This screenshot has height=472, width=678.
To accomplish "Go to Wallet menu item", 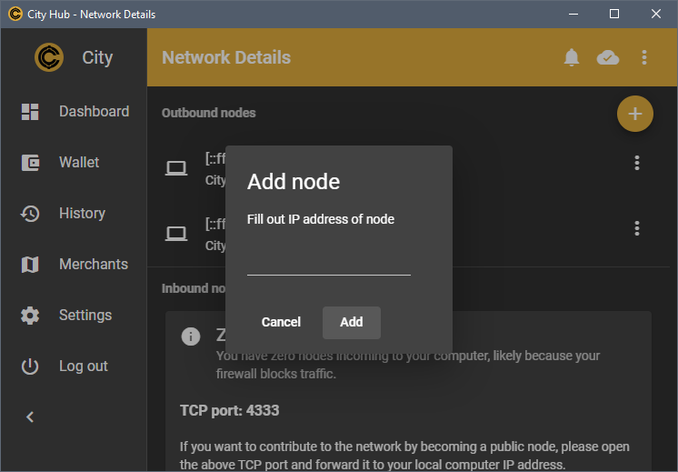I will coord(74,163).
